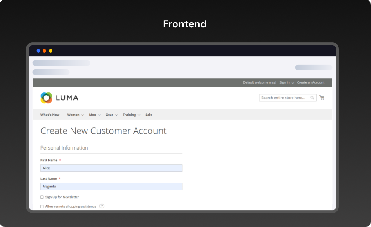Click the yellow window dot

(51, 51)
